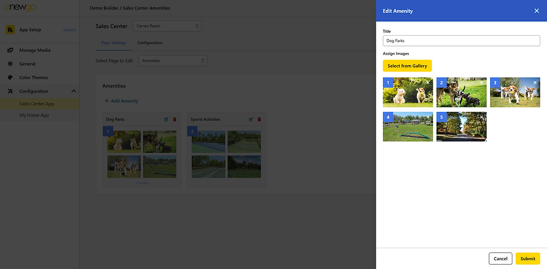
Task: Edit the Dog Parks amenity card
Action: (166, 119)
